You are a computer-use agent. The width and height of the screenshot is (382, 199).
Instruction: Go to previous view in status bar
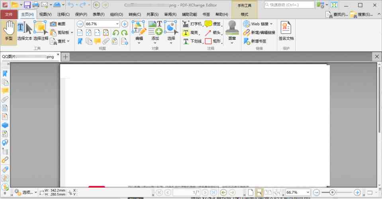pyautogui.click(x=223, y=193)
